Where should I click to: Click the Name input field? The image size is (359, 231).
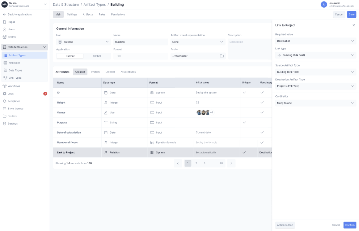pos(140,42)
